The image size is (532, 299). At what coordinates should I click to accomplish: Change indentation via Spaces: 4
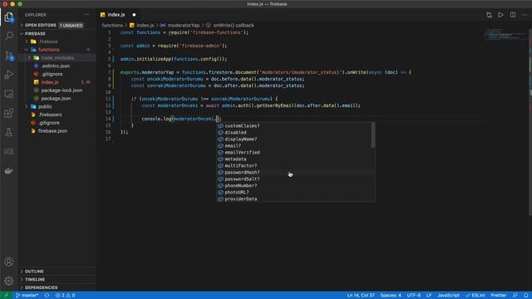[x=391, y=296]
